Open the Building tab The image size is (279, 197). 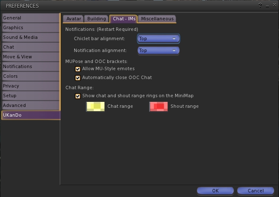[x=96, y=19]
